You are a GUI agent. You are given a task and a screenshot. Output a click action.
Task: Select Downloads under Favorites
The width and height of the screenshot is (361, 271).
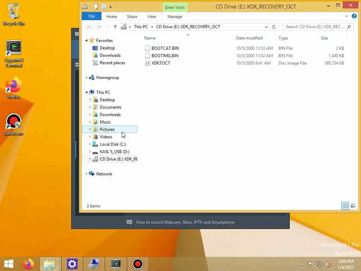[x=110, y=55]
